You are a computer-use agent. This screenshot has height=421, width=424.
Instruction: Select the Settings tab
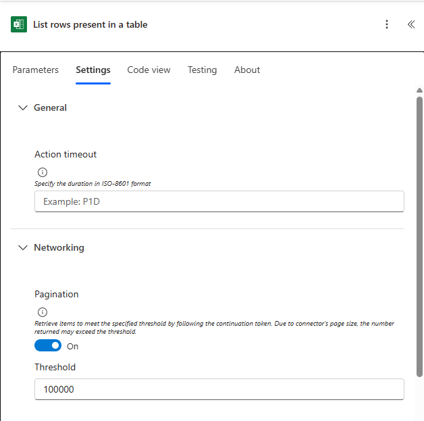pyautogui.click(x=93, y=70)
